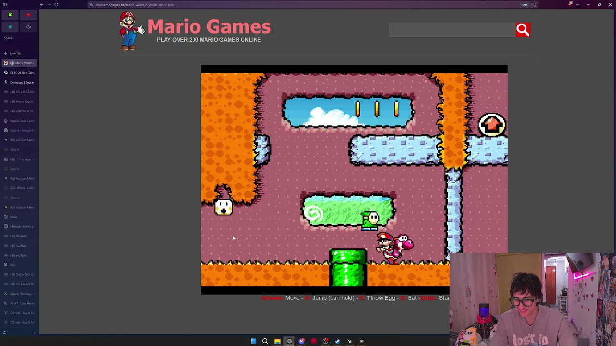Image resolution: width=616 pixels, height=346 pixels.
Task: Switch to the Mercado de Oro tab
Action: [19, 226]
